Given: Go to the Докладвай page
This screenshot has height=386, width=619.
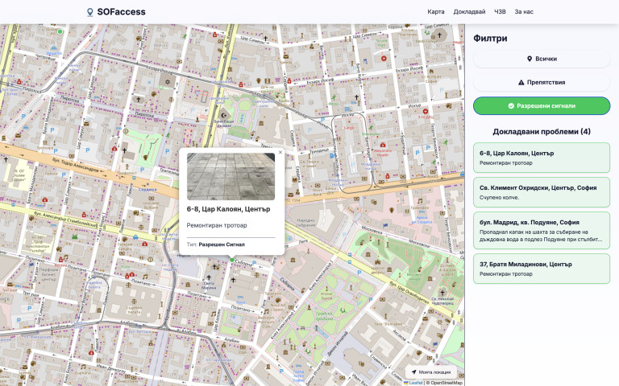Looking at the screenshot, I should point(469,12).
